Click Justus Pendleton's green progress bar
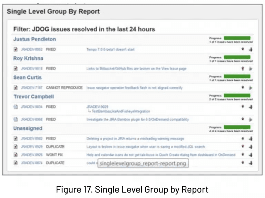This screenshot has width=265, height=198. (237, 38)
